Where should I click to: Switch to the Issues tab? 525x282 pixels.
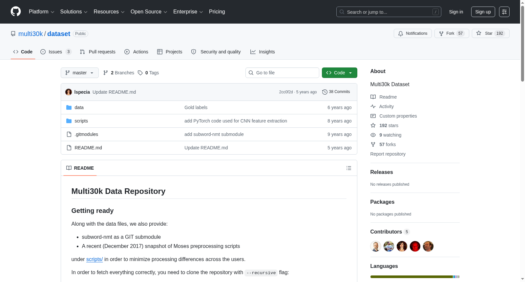pos(56,52)
